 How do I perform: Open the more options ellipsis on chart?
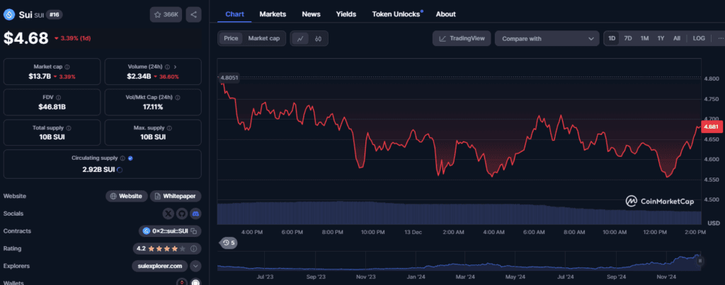pos(720,39)
